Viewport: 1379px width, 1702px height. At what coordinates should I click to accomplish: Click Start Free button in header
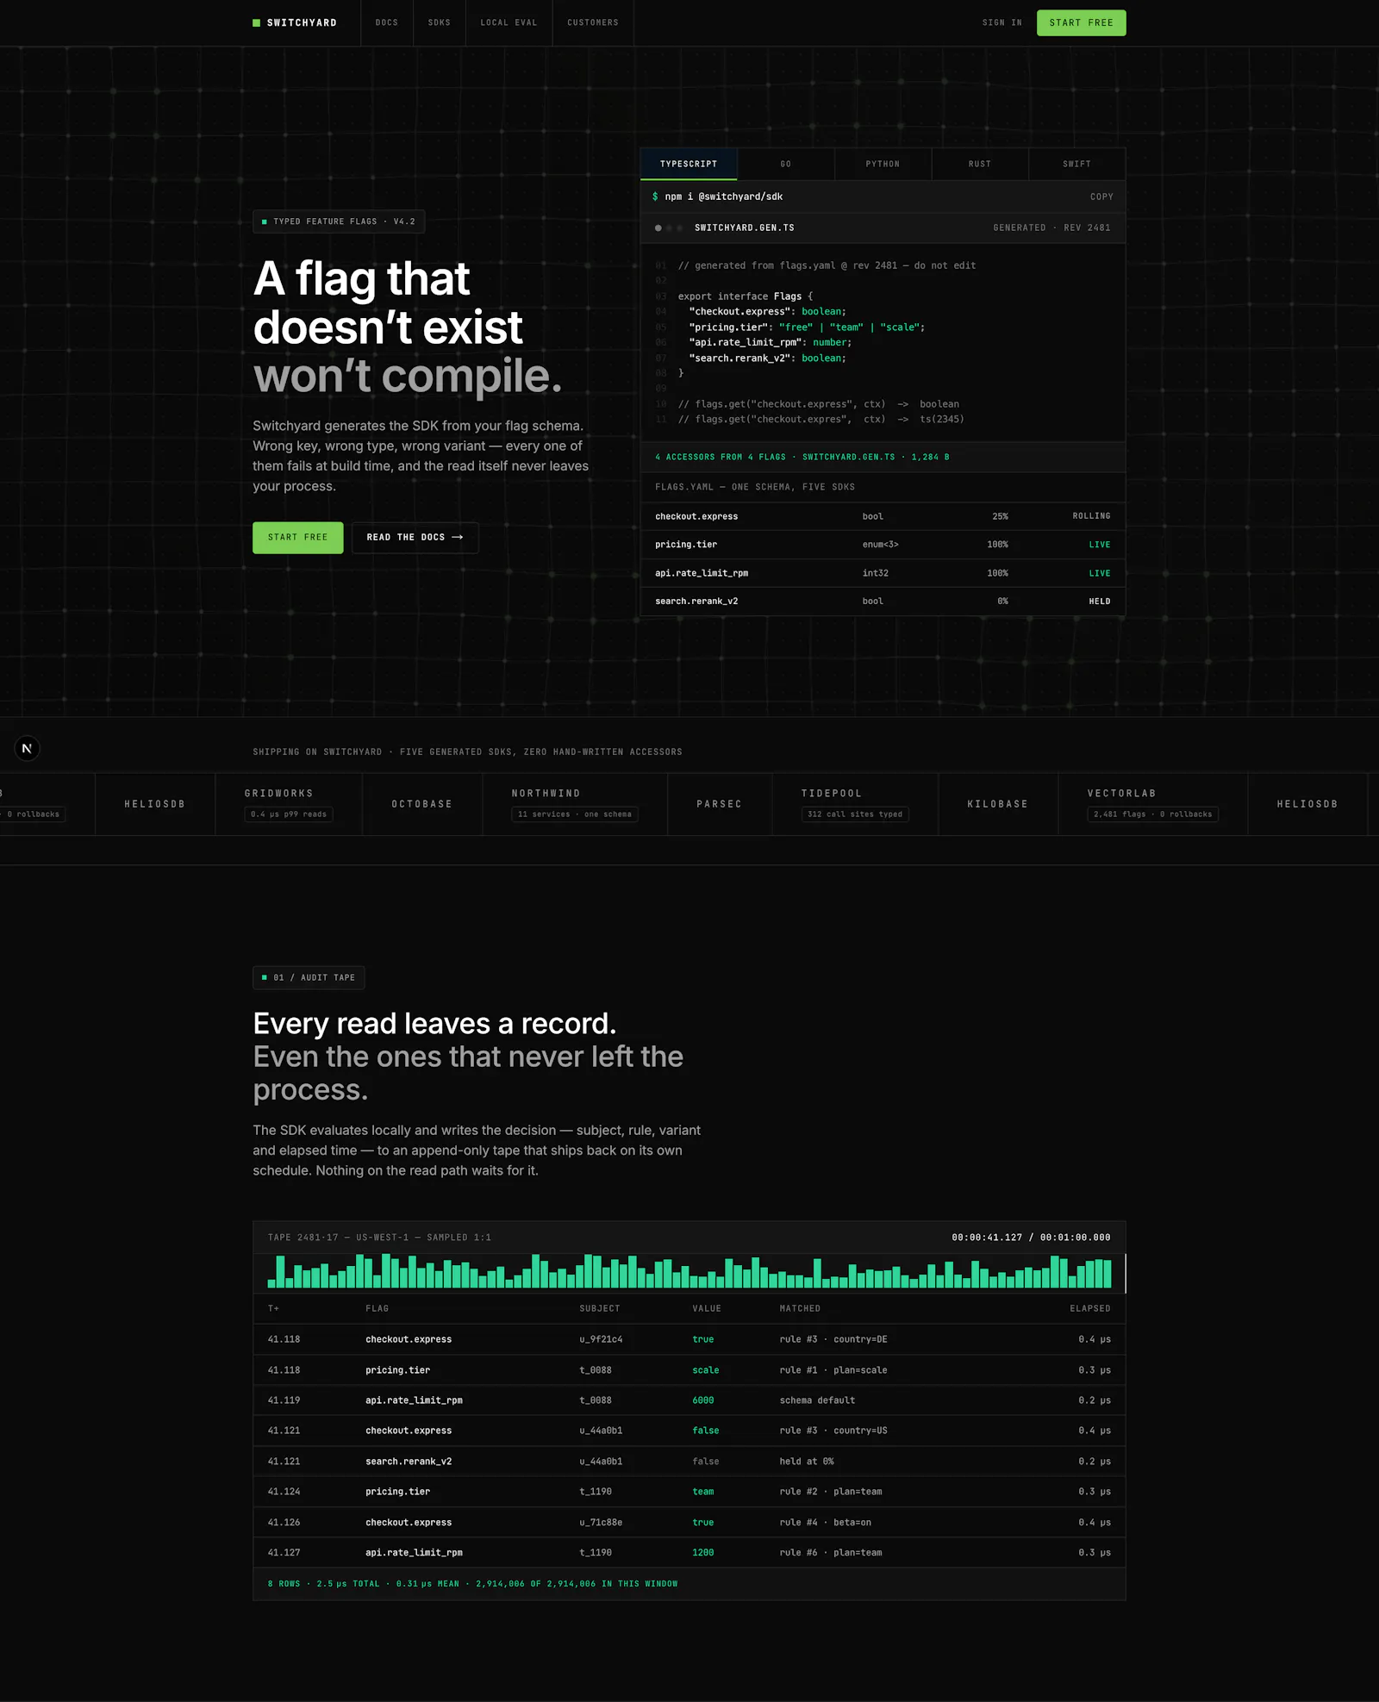coord(1081,23)
